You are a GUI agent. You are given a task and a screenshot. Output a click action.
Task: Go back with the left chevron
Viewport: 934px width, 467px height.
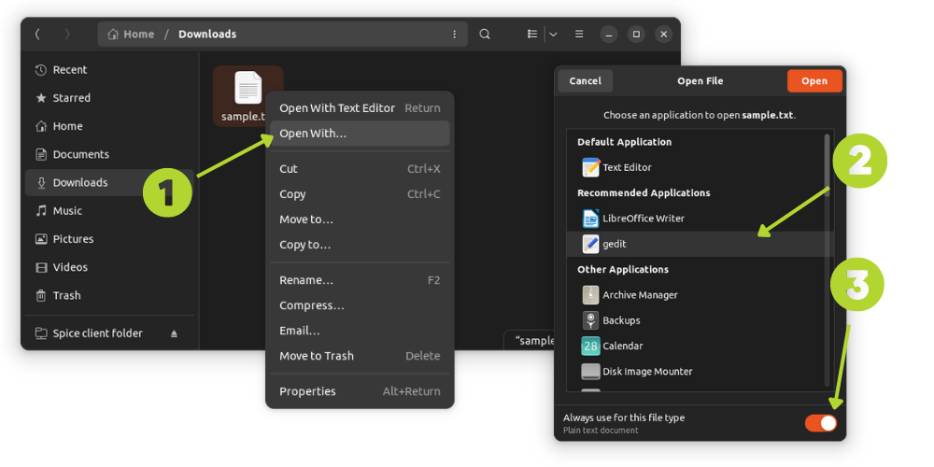pyautogui.click(x=37, y=34)
